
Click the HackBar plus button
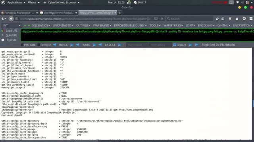coord(29,25)
